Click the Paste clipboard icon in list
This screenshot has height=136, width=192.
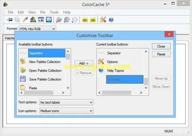[23, 87]
